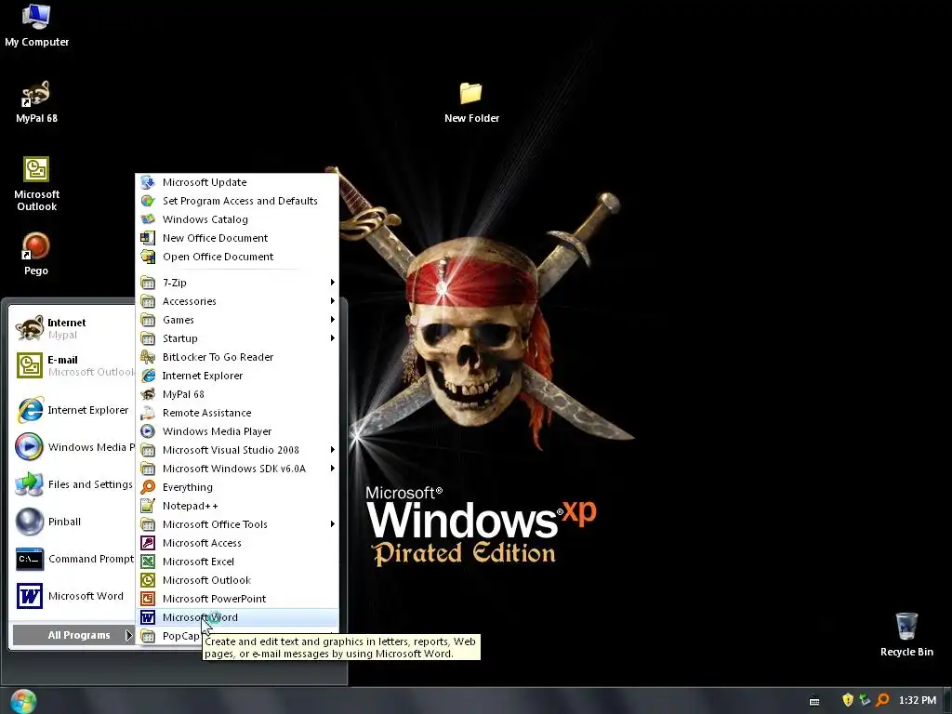Click the on-screen keyboard tray icon
952x714 pixels.
pyautogui.click(x=814, y=701)
